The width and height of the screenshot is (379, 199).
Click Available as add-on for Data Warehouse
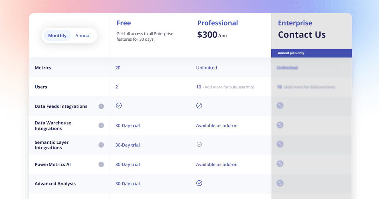coord(217,125)
